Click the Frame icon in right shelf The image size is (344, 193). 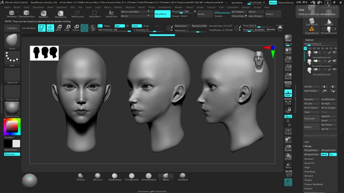tap(288, 131)
